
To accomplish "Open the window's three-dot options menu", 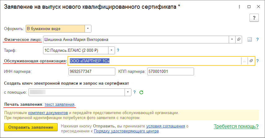I will tap(239, 7).
